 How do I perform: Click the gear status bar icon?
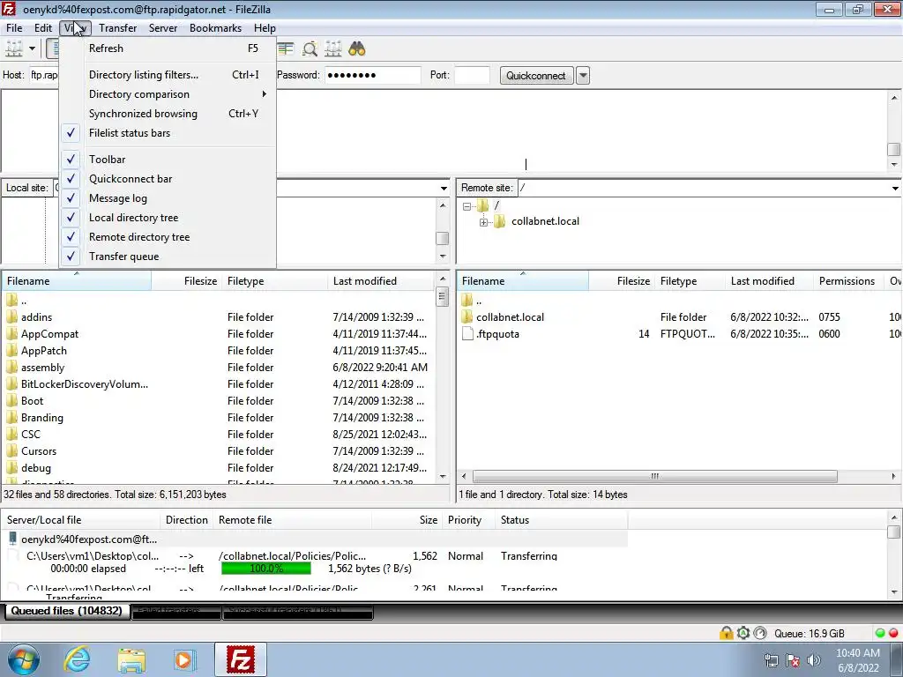click(x=743, y=633)
